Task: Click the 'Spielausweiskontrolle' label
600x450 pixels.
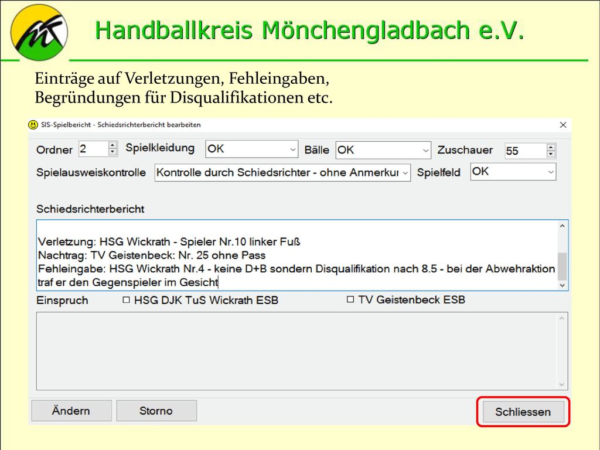Action: [91, 173]
